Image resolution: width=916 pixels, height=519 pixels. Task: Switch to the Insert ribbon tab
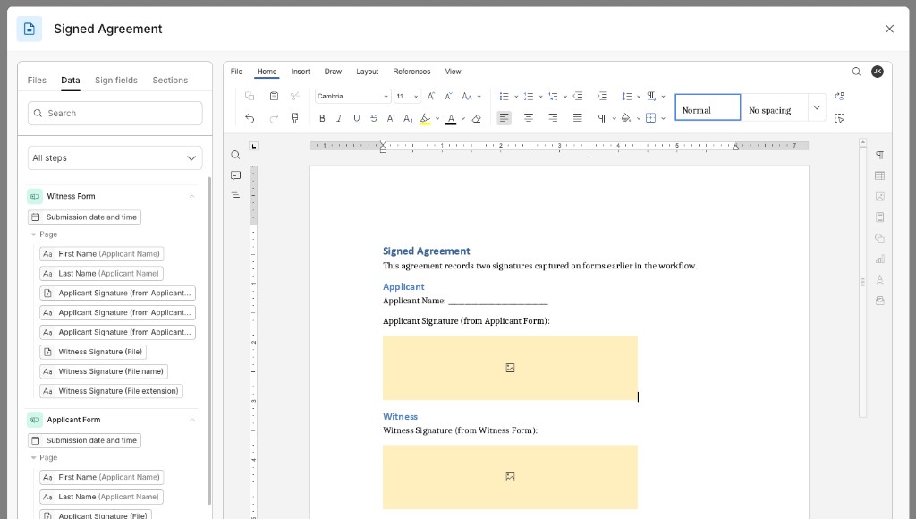pyautogui.click(x=301, y=72)
